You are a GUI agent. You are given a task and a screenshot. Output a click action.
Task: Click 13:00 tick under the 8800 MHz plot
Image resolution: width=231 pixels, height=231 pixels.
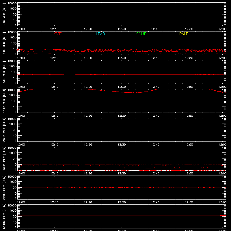222,202
